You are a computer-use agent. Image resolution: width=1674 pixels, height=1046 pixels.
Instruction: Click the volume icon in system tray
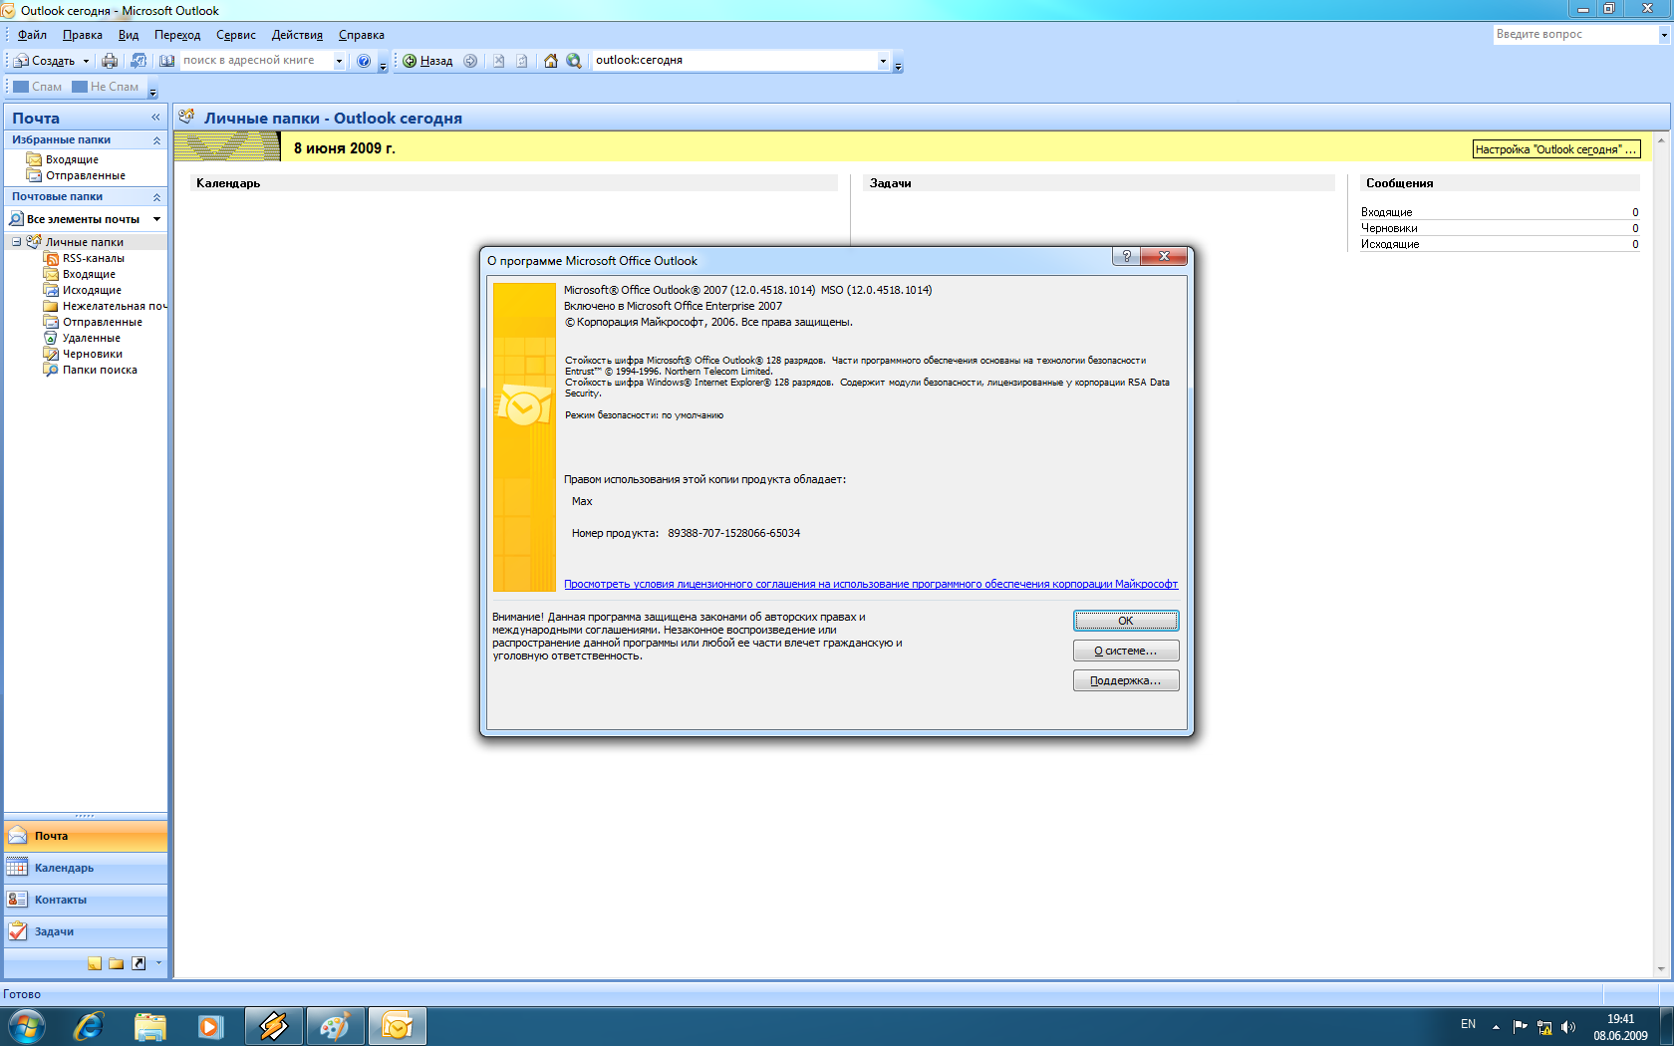click(x=1568, y=1027)
